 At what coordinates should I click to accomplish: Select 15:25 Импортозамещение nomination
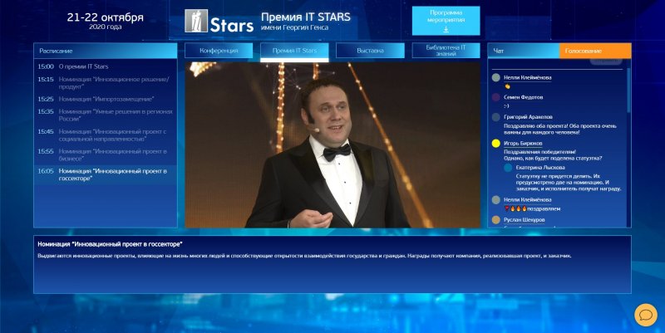tap(106, 99)
